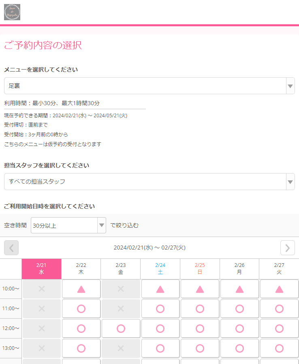The image size is (299, 364).
Task: Select the 2/21 水 date column header
Action: click(41, 269)
